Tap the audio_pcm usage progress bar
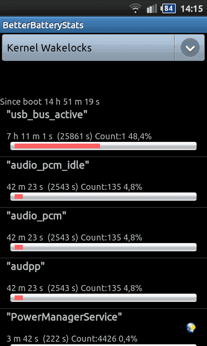The width and height of the screenshot is (207, 346). pos(103,247)
